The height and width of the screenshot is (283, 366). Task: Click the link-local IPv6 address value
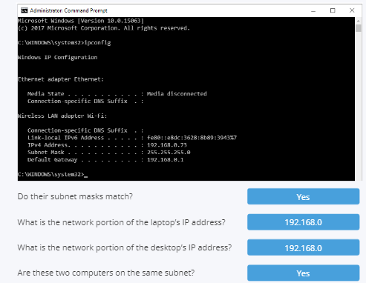click(x=192, y=138)
